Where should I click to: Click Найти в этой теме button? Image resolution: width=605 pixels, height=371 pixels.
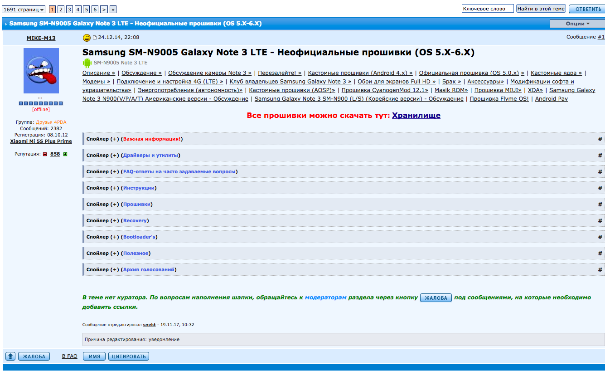coord(541,9)
